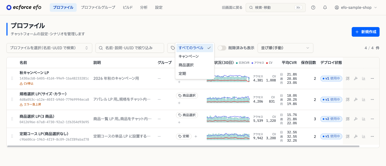This screenshot has height=166, width=386.
Task: Click the CV停止 warning label
Action: tap(27, 84)
